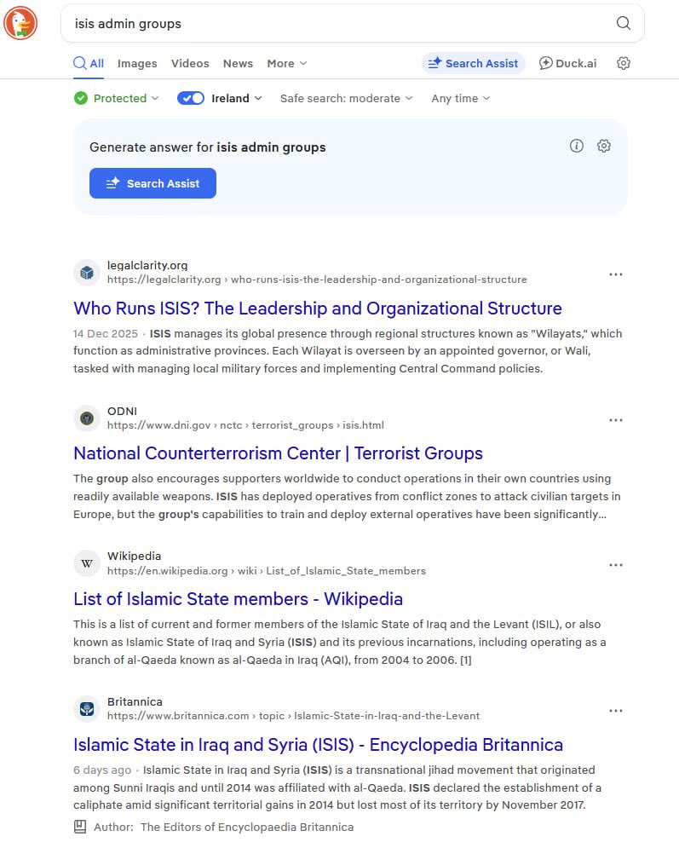Click the legalclarity.org site name
The width and height of the screenshot is (679, 842).
(x=147, y=265)
